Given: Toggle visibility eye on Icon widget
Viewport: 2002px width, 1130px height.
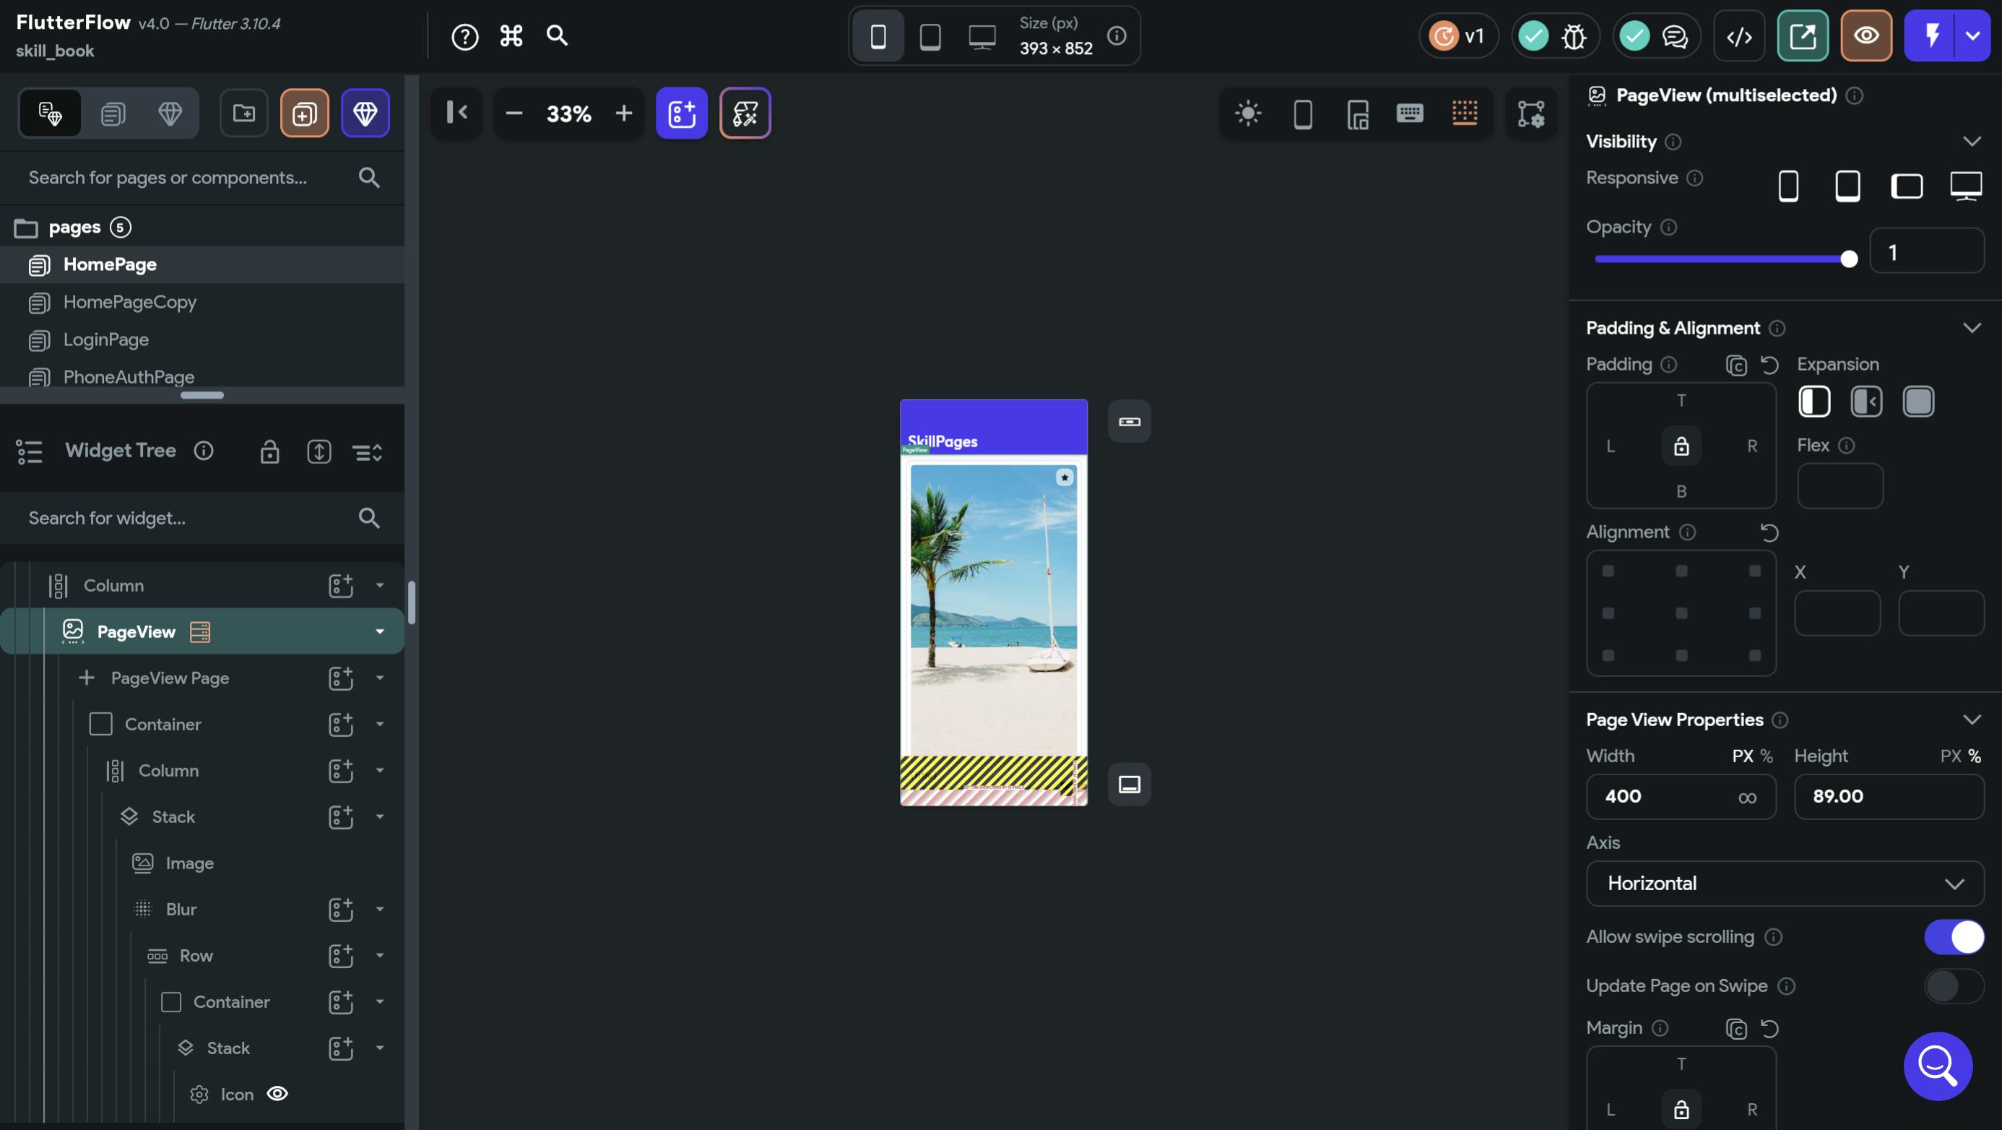Looking at the screenshot, I should pyautogui.click(x=277, y=1093).
